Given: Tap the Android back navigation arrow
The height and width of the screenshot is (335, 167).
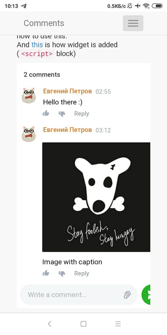Looking at the screenshot, I should click(50, 324).
